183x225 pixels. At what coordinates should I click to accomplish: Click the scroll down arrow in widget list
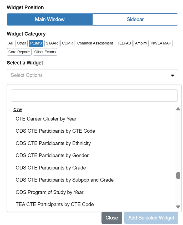(x=178, y=207)
